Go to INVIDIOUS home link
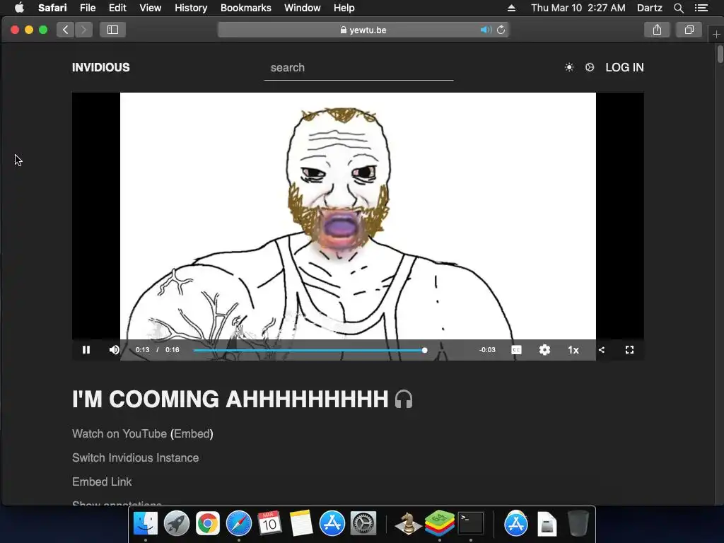 coord(100,67)
